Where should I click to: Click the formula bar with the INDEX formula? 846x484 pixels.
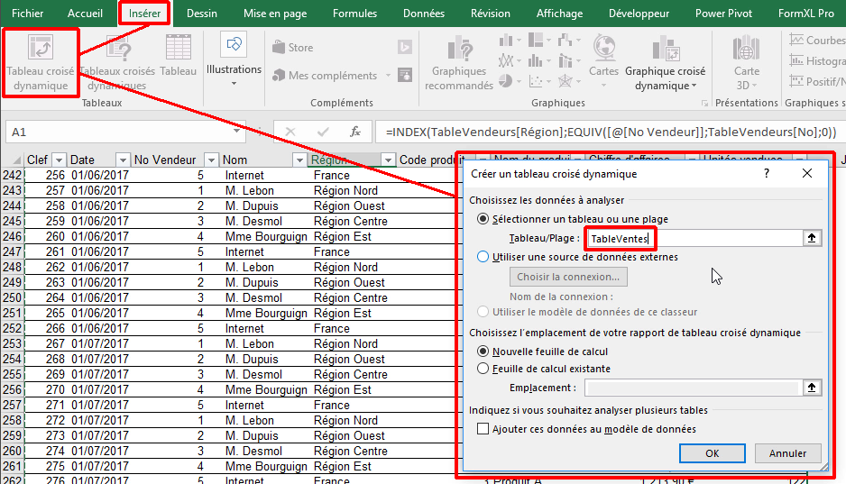(x=611, y=132)
